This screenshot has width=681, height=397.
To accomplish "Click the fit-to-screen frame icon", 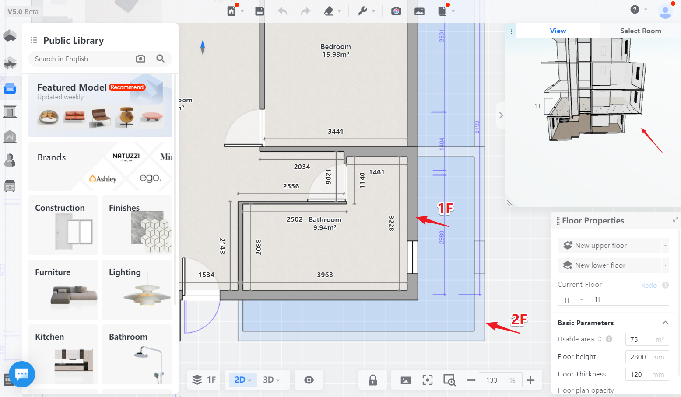I will click(428, 380).
